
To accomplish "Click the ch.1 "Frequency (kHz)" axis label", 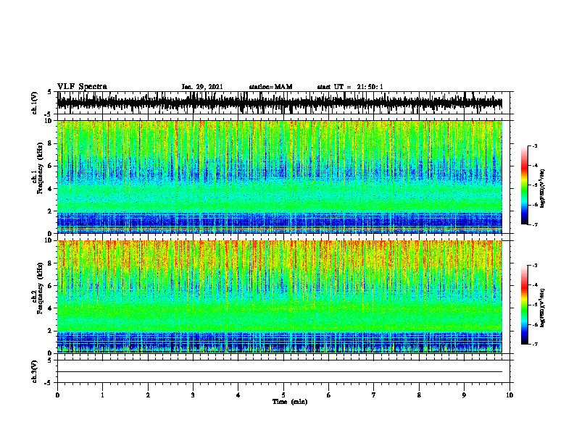I will coord(40,168).
